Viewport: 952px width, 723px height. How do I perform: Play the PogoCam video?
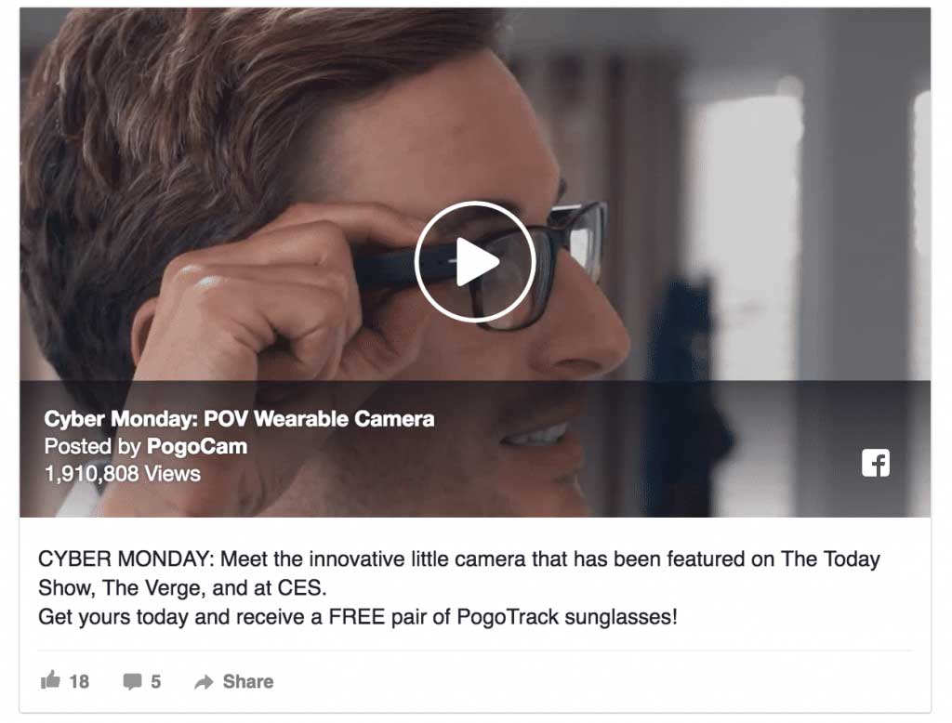point(475,262)
